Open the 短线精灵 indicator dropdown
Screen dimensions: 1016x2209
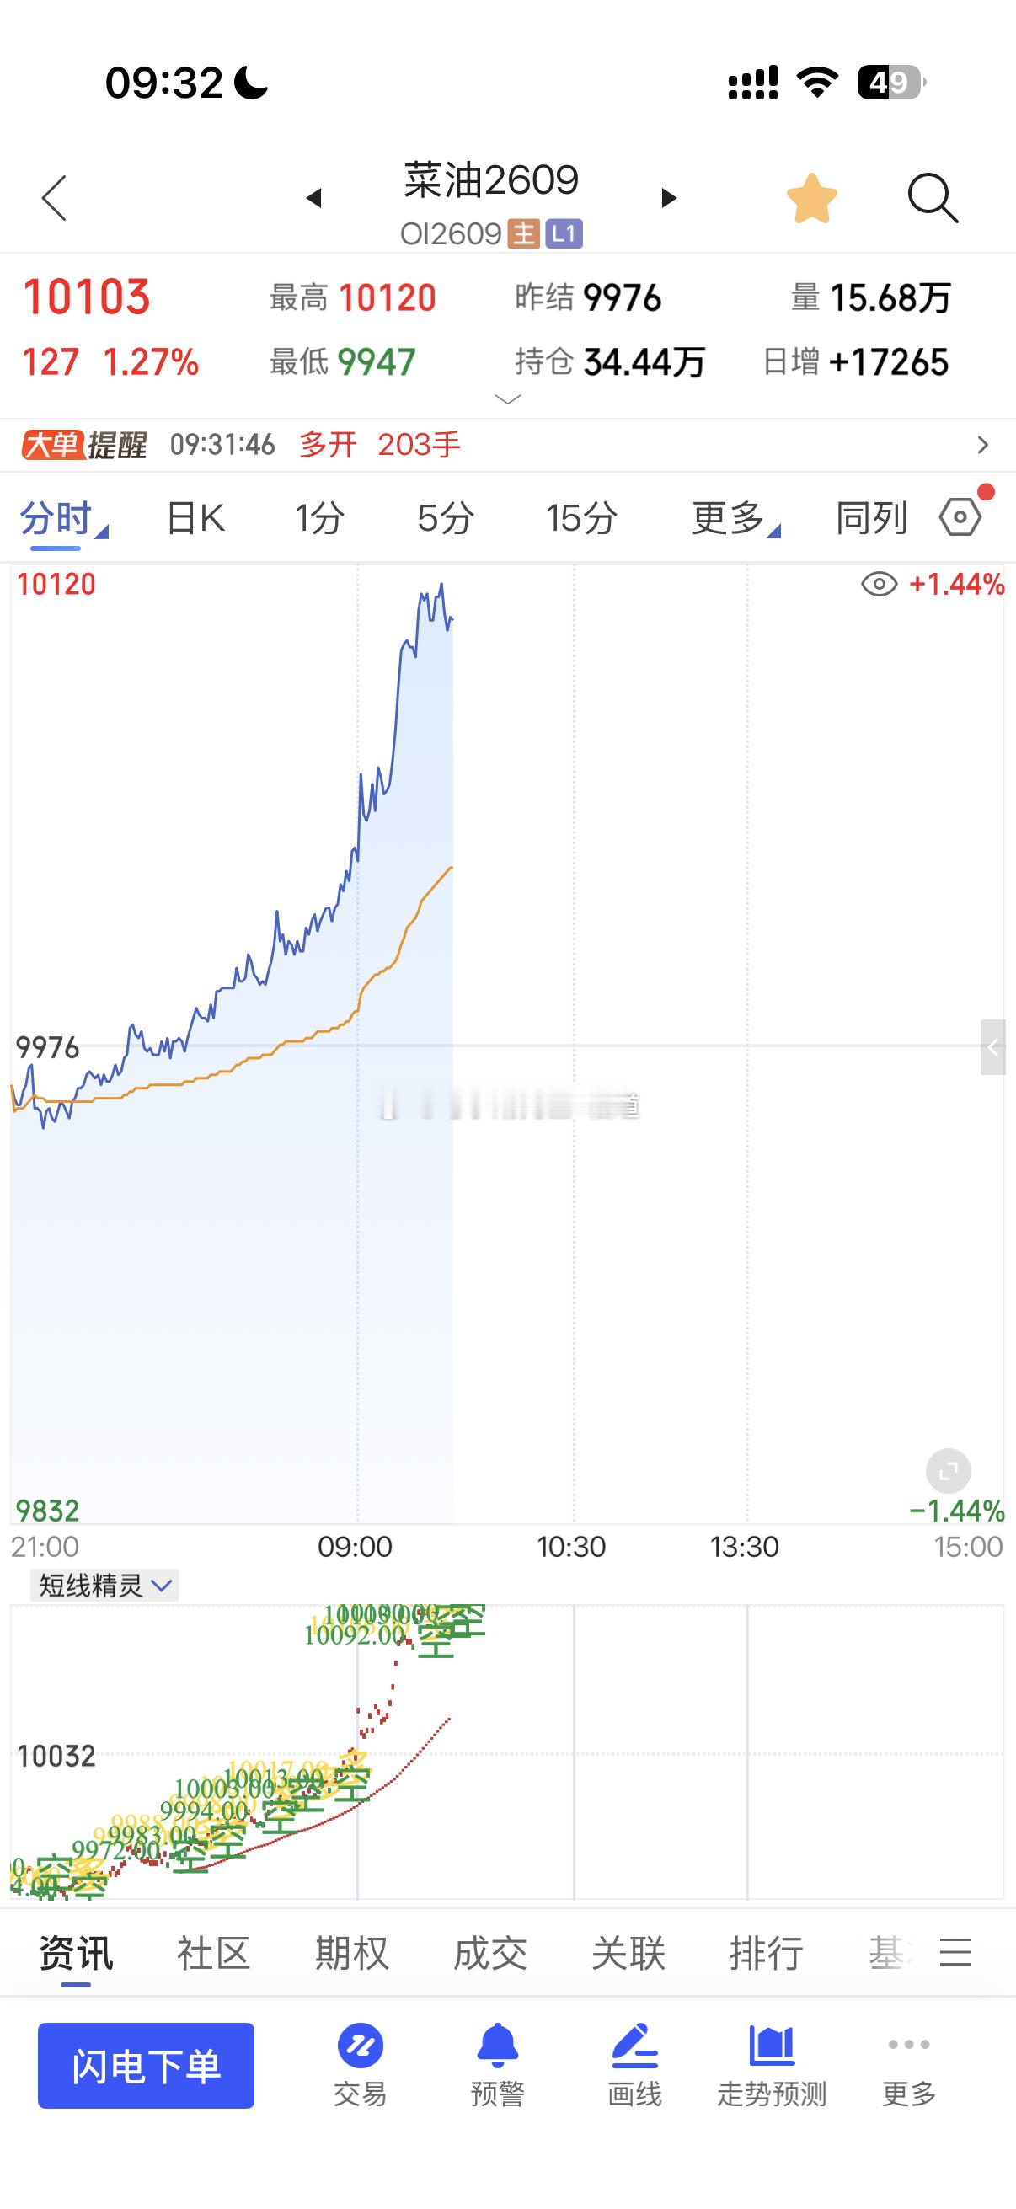click(104, 1586)
